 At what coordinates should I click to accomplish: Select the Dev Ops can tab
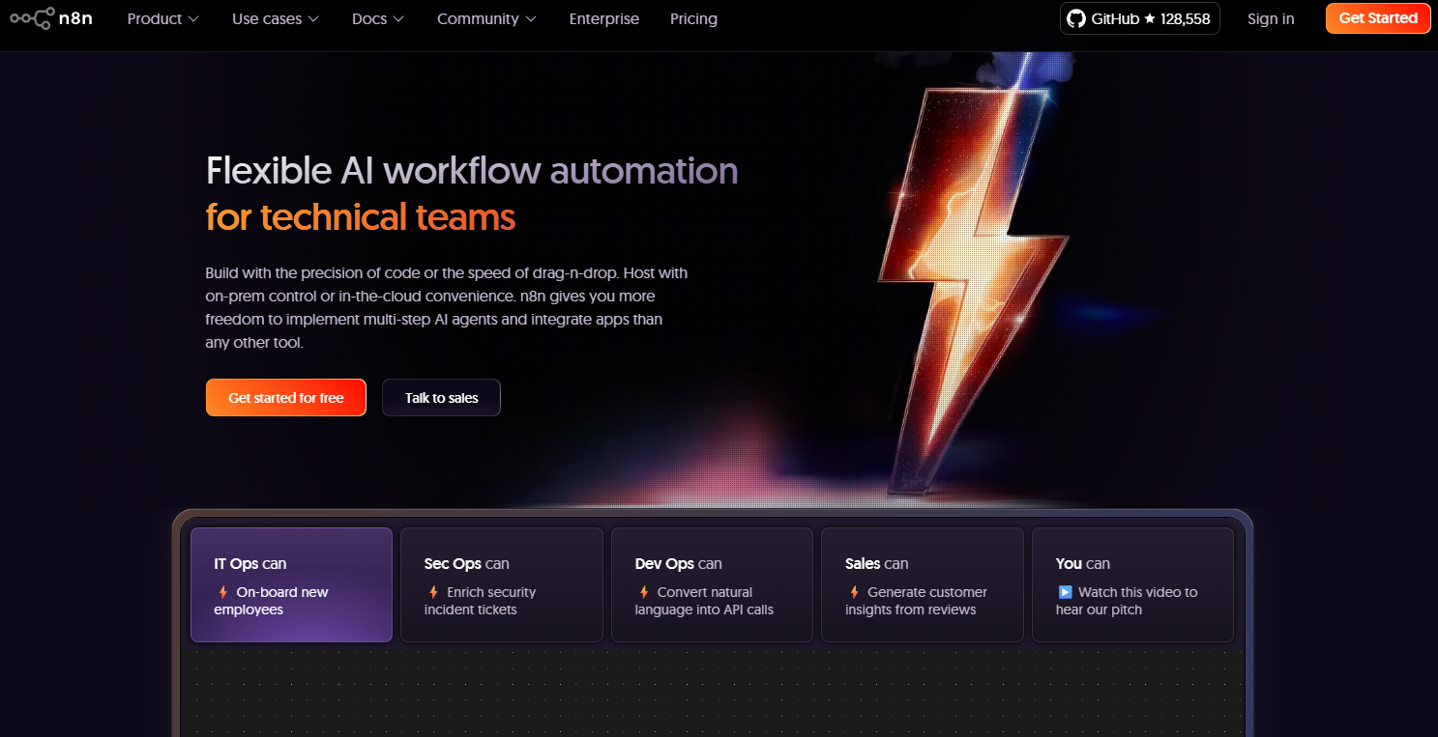712,584
